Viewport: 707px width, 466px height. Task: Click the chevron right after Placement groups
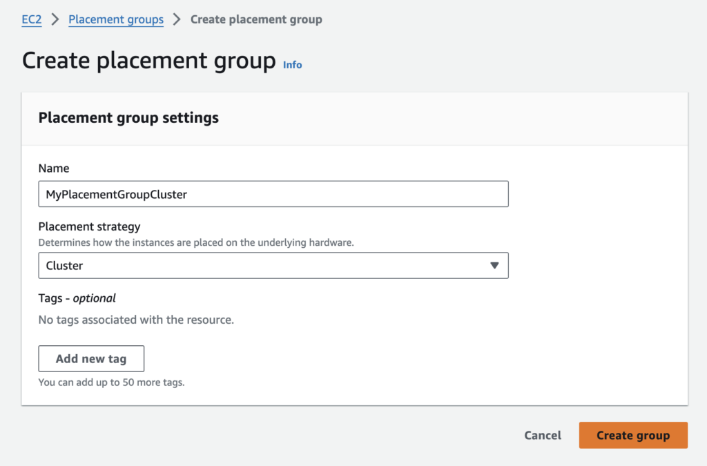pyautogui.click(x=177, y=19)
